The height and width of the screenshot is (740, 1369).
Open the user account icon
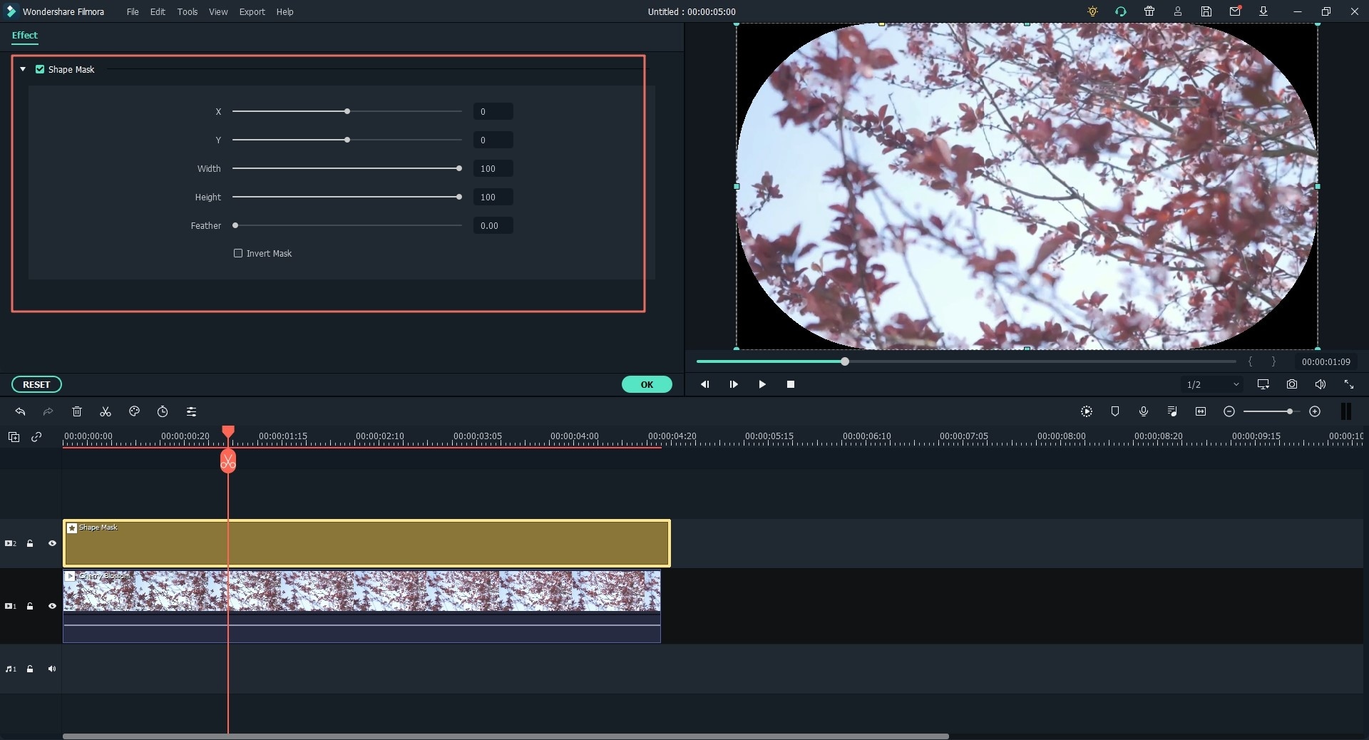click(x=1178, y=11)
